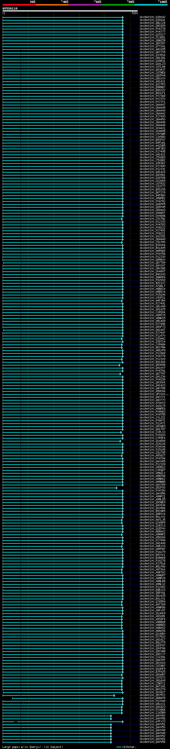
Task: Click the green ~80% identity legend segment
Action: (x=118, y=5)
